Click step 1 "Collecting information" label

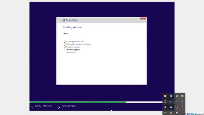pos(43,106)
